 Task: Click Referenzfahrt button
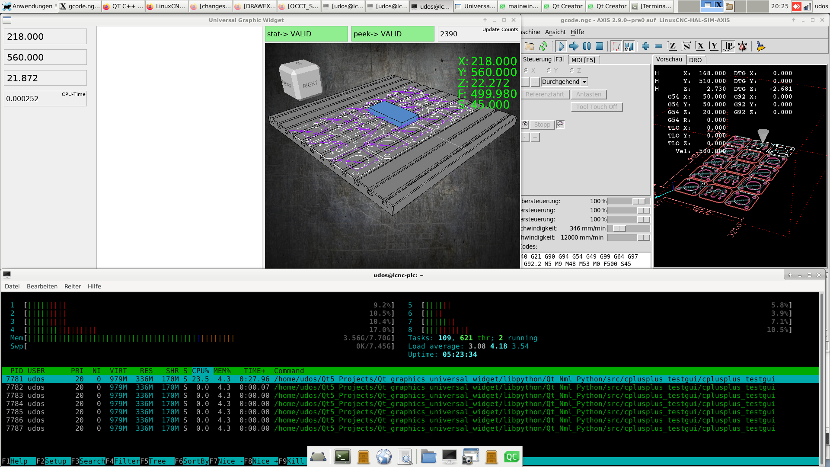tap(545, 94)
